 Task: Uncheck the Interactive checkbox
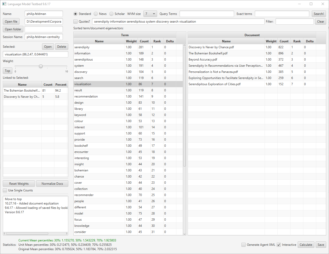279,245
